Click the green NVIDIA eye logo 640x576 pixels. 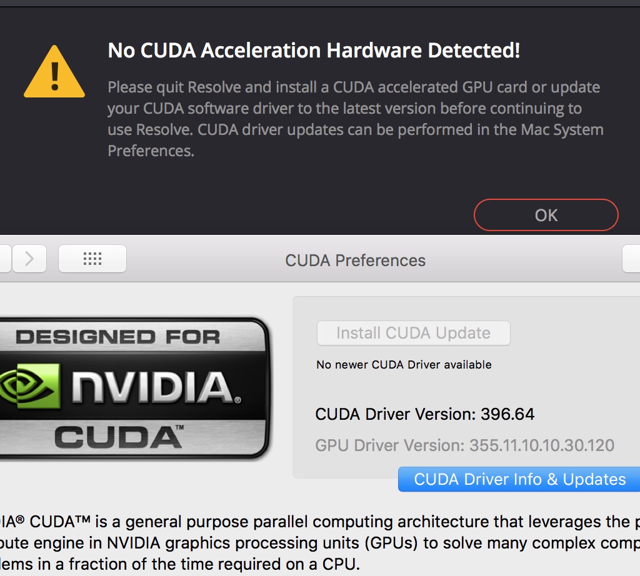(x=30, y=386)
